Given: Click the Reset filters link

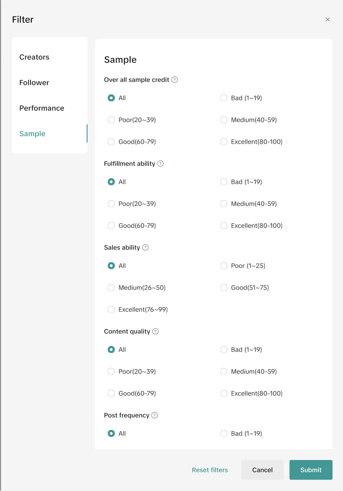Looking at the screenshot, I should coord(210,470).
